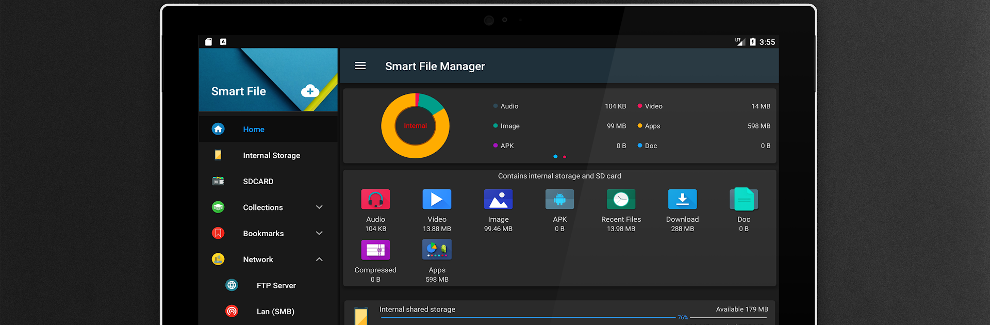Open the APK category folder

click(x=559, y=210)
